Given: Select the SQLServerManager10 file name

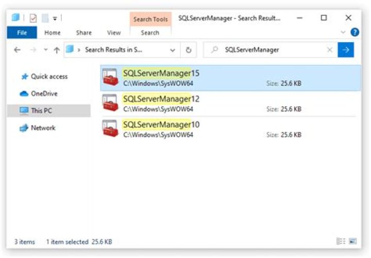Looking at the screenshot, I should pyautogui.click(x=161, y=125).
